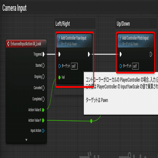Expand the IA_Look node's hidden pins

click(x=26, y=140)
